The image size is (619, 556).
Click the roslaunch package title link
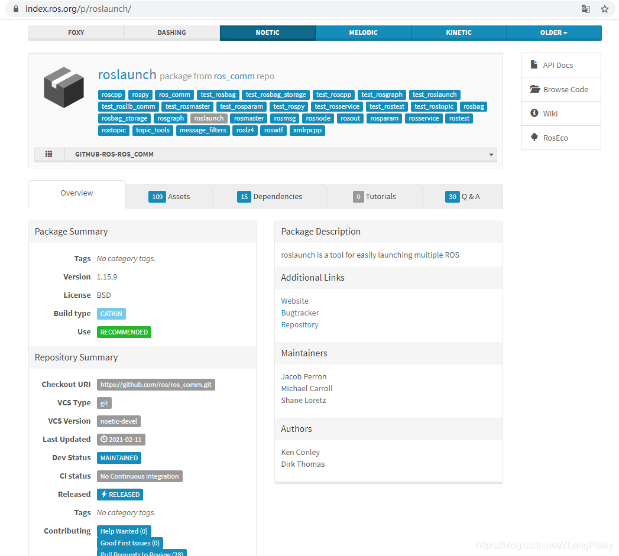127,74
